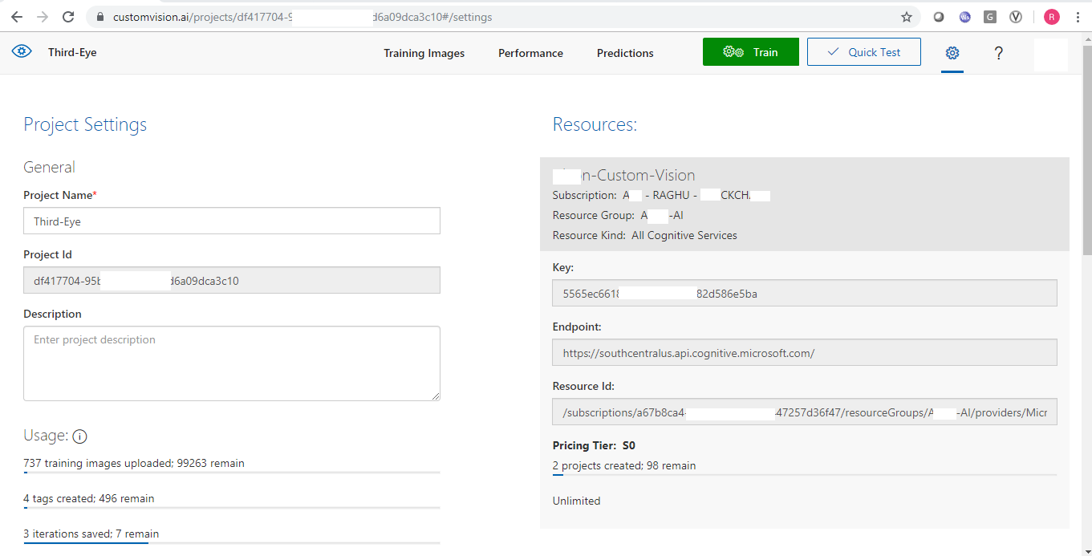
Task: Click the Project Name input field
Action: pyautogui.click(x=232, y=221)
